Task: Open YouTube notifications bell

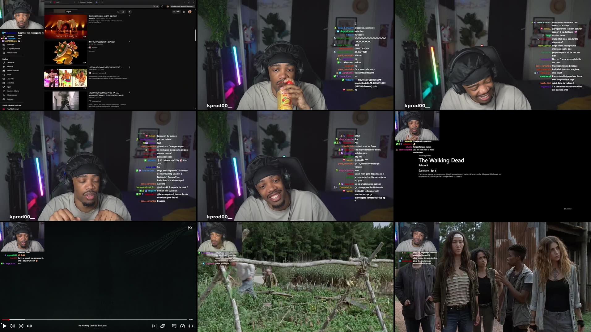Action: point(184,12)
